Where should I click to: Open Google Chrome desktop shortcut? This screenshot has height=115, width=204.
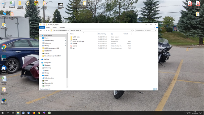(x=4, y=48)
